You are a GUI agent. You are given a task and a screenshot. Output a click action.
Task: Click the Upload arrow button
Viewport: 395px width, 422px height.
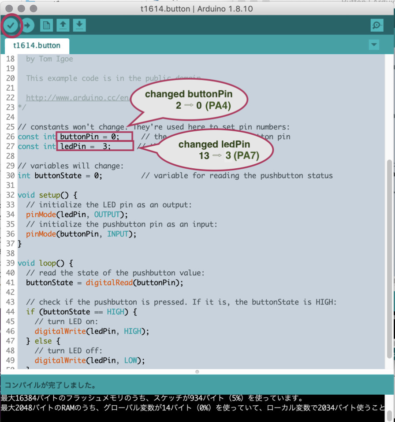click(x=27, y=26)
